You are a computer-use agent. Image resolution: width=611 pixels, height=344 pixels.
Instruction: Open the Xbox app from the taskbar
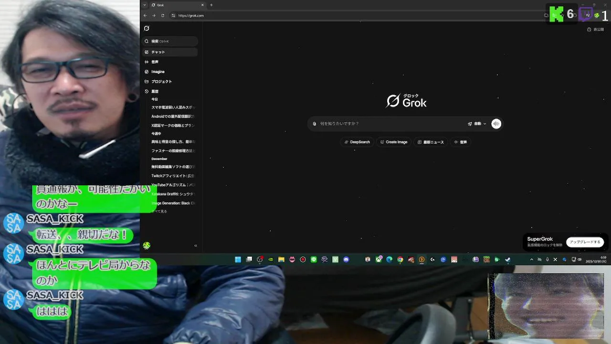379,259
